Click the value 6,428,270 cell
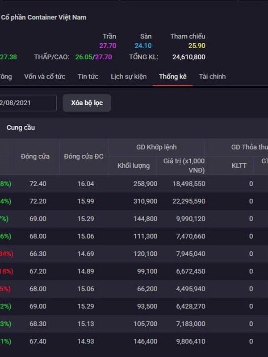Image resolution: width=268 pixels, height=357 pixels. pos(191,306)
